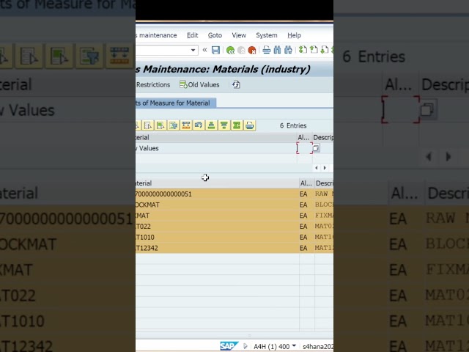Click the print icon in the grid toolbar
469x352 pixels.
click(249, 125)
